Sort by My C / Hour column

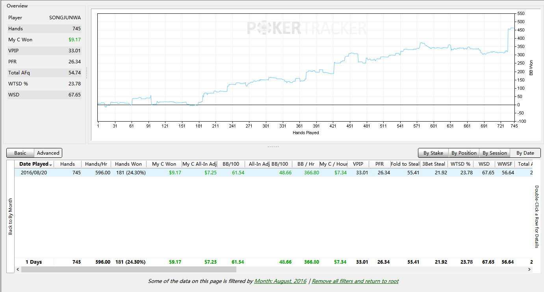[333, 164]
